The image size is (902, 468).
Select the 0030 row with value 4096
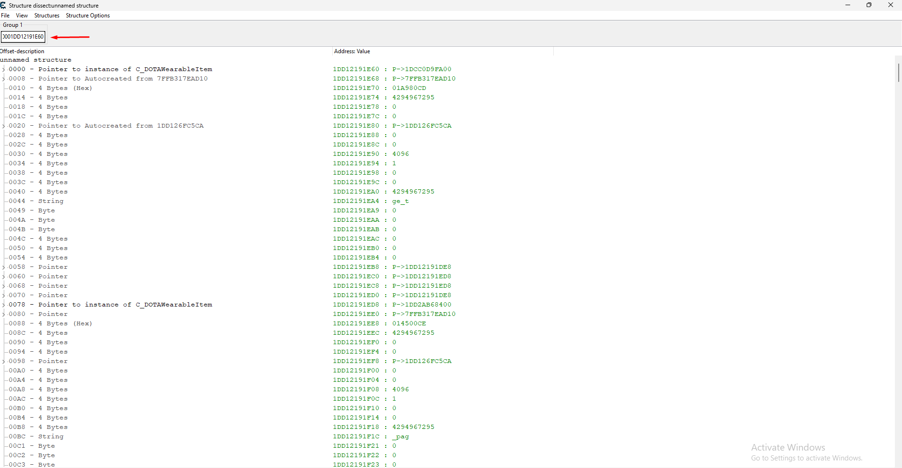[52, 154]
